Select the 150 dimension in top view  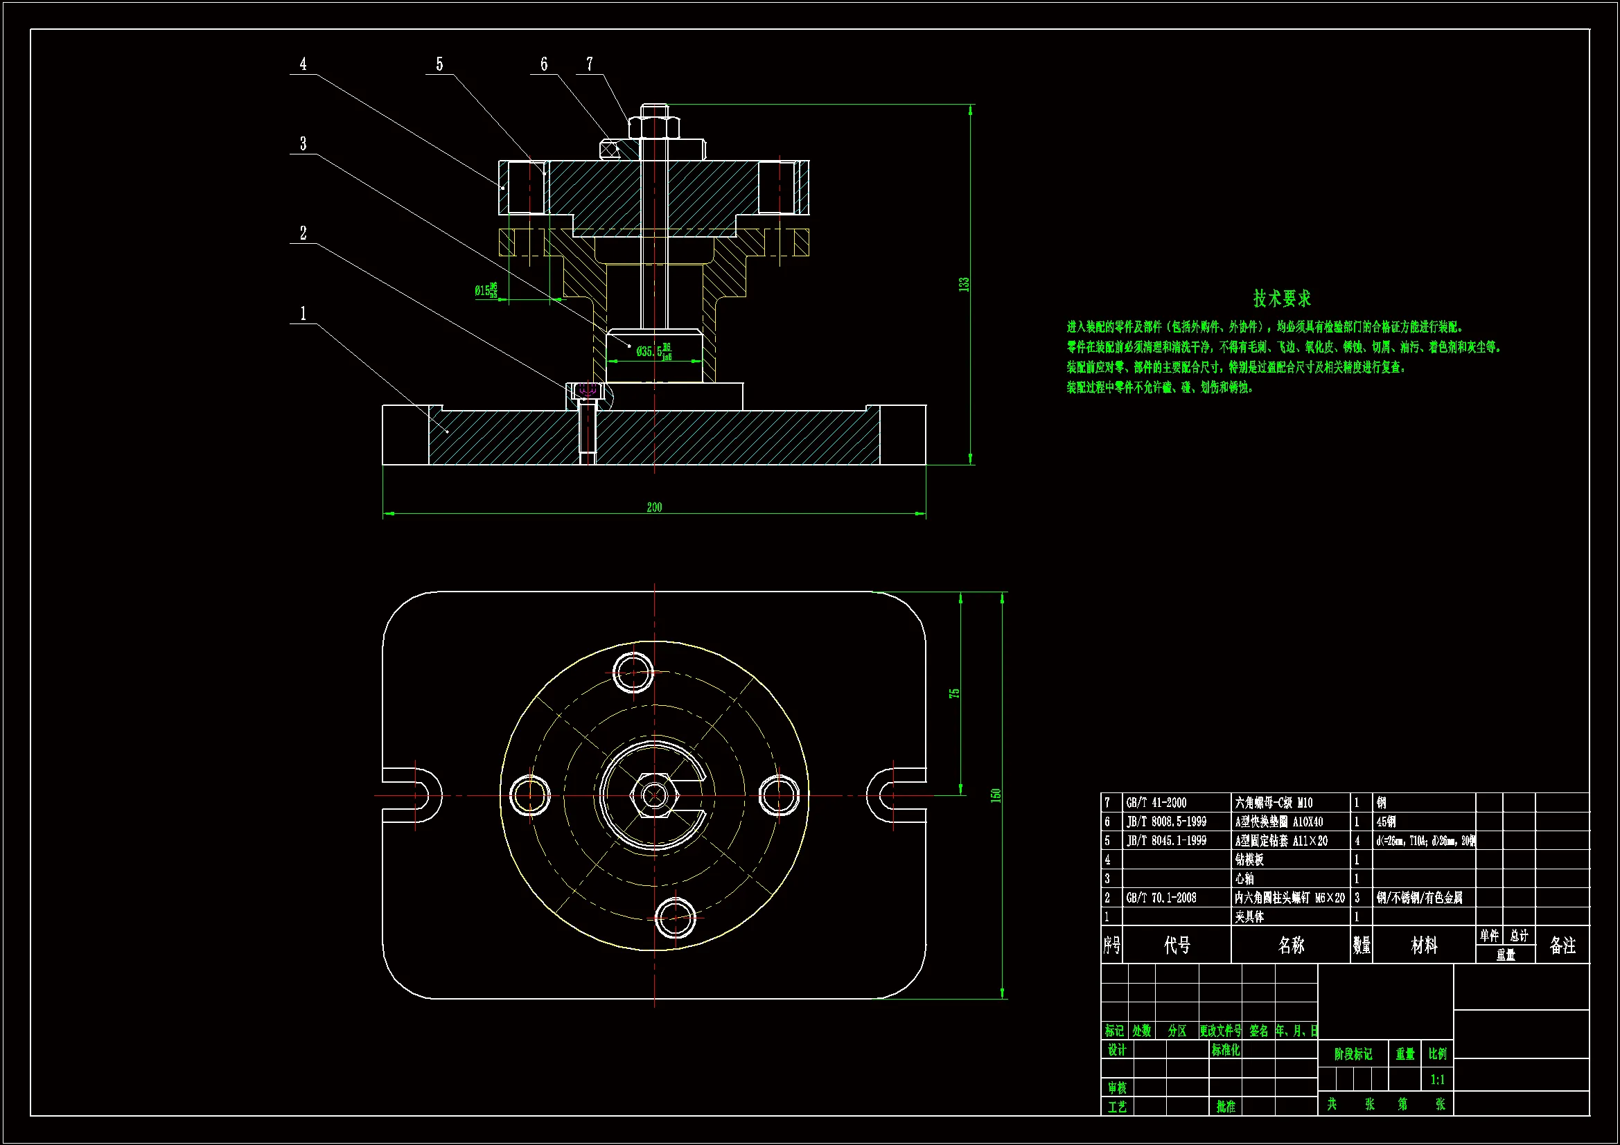coord(996,795)
